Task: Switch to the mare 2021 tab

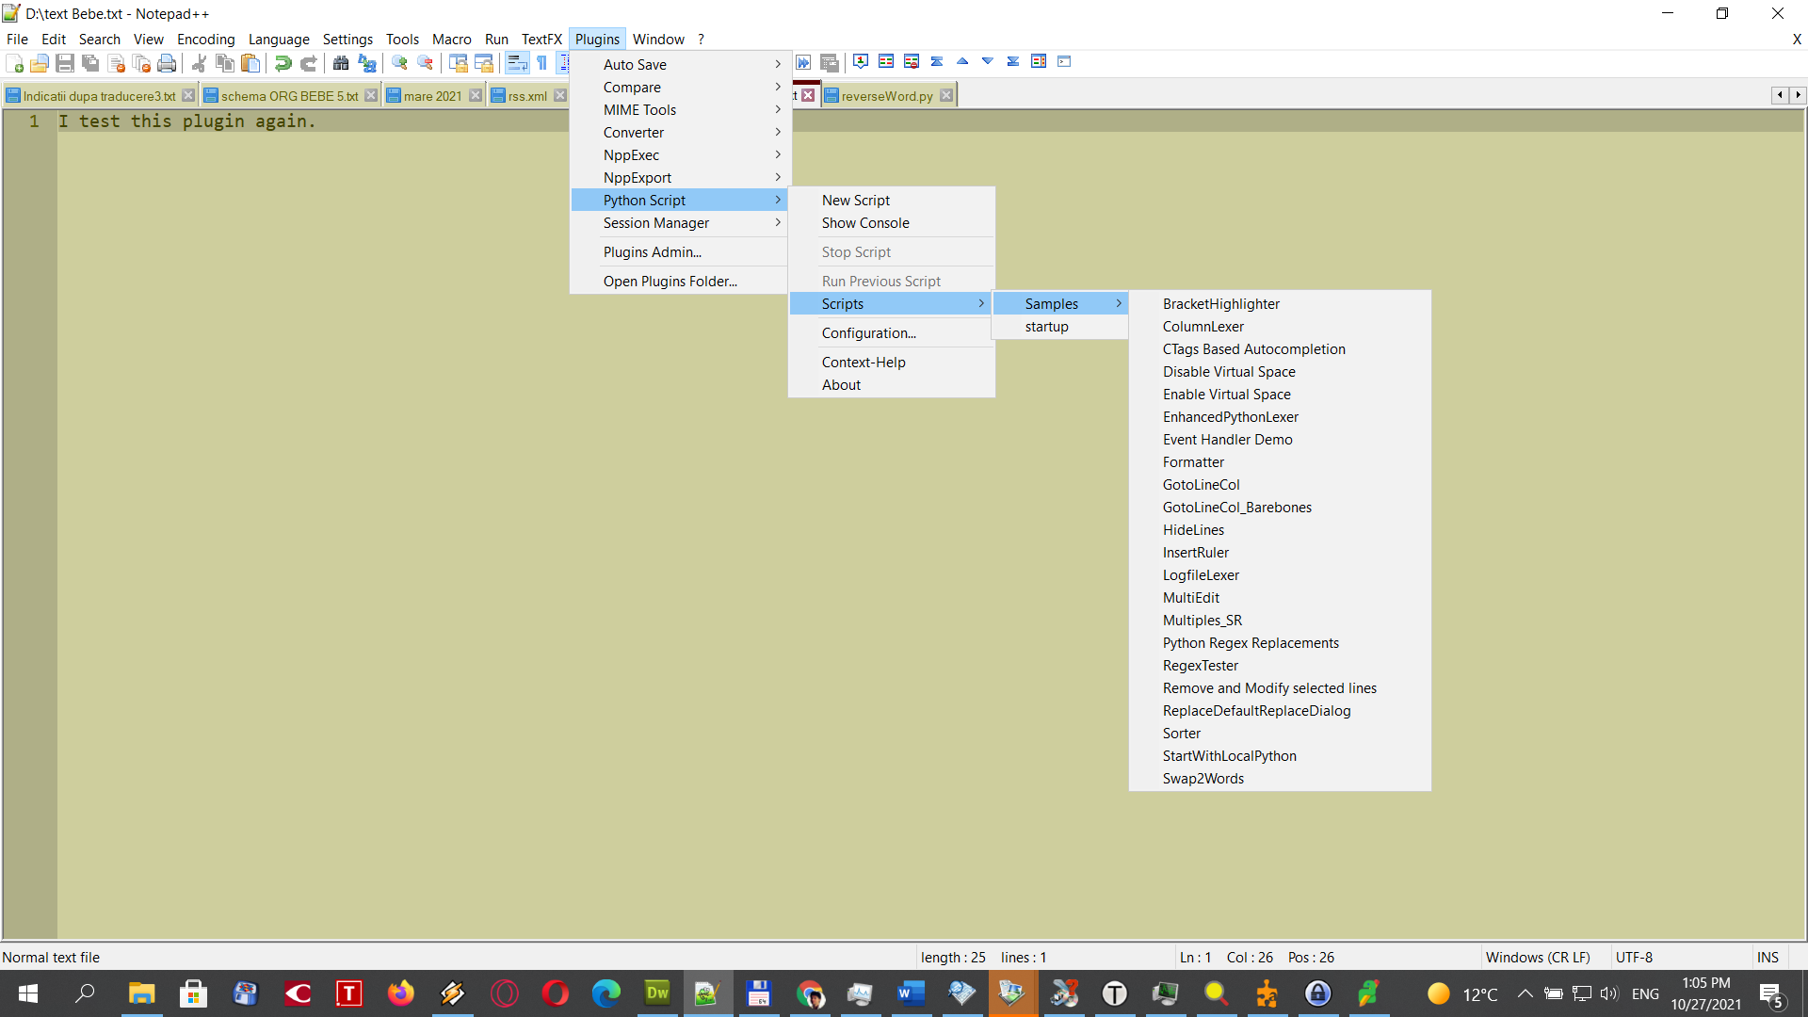Action: click(x=433, y=96)
